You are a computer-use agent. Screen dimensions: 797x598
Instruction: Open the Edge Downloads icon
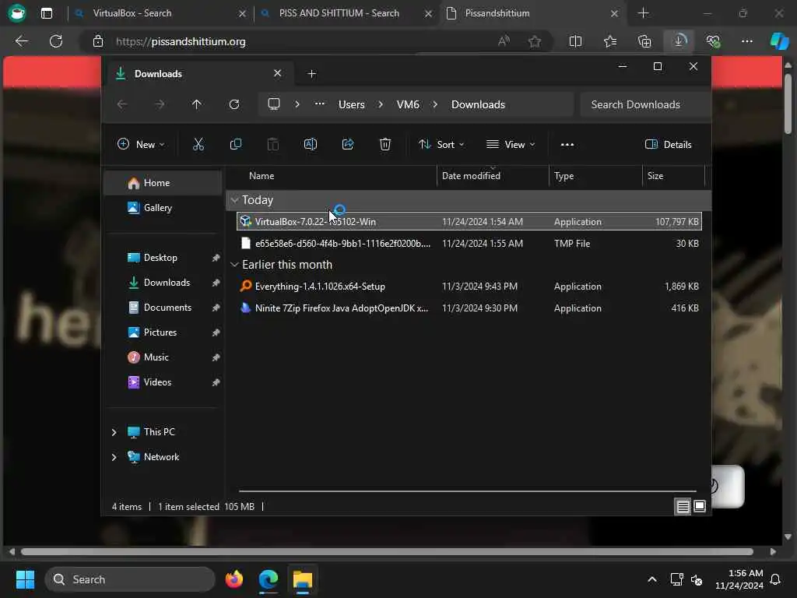679,41
